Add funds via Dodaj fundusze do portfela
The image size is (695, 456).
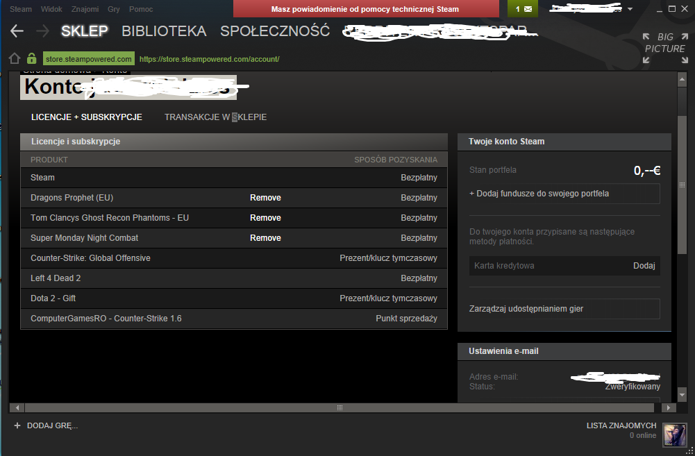(564, 194)
